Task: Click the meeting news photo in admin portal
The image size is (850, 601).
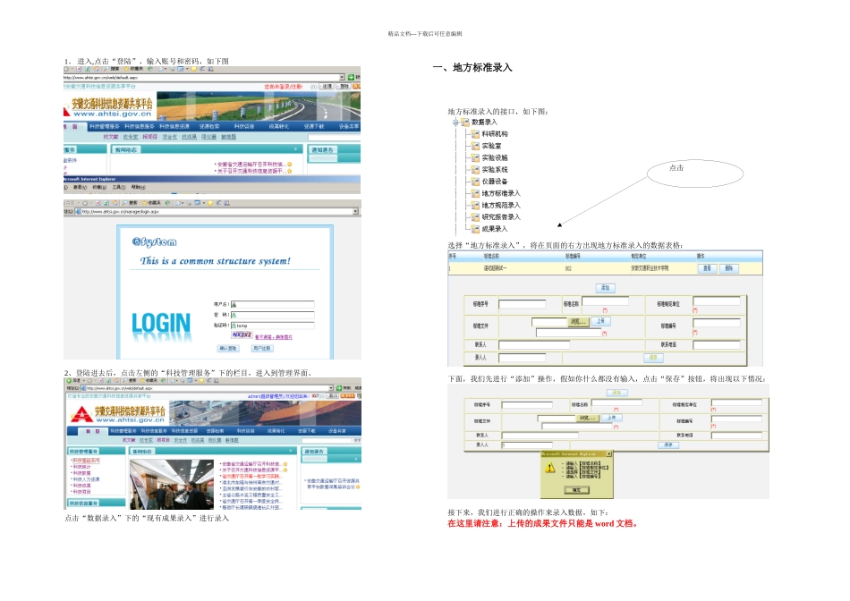Action: click(172, 485)
